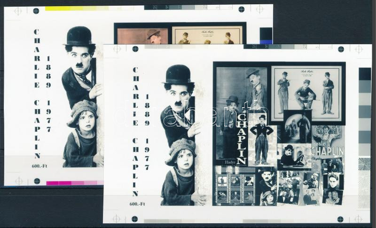
Task: Open the full-length Chaplin with hands on hips
Action: click(x=262, y=140)
